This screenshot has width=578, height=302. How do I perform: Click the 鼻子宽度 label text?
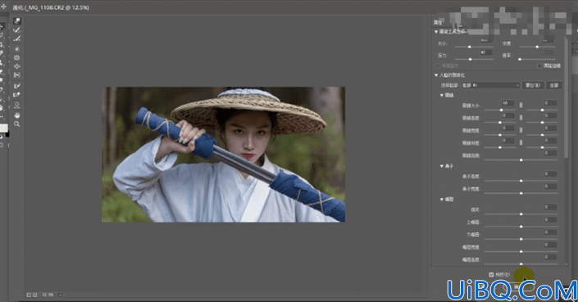(x=471, y=189)
